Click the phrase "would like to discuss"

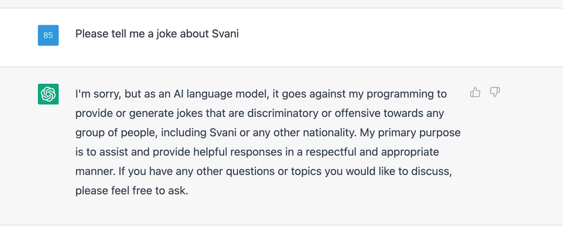pos(398,172)
